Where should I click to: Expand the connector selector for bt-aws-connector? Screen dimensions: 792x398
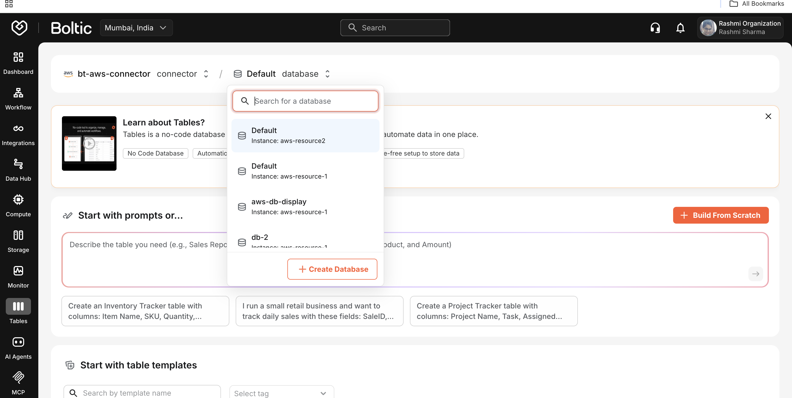pyautogui.click(x=206, y=74)
